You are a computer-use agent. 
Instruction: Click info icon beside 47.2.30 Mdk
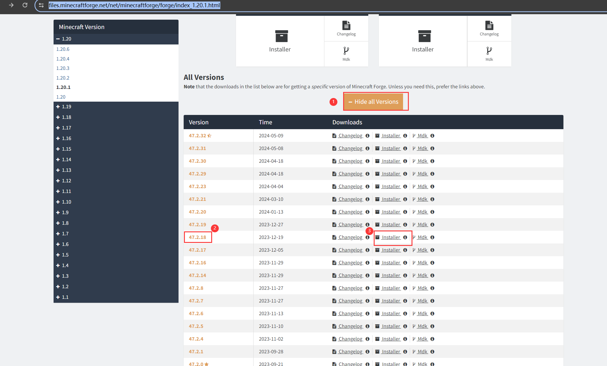click(x=432, y=161)
